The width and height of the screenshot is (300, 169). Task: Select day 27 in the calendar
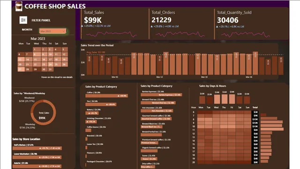coord(21,69)
